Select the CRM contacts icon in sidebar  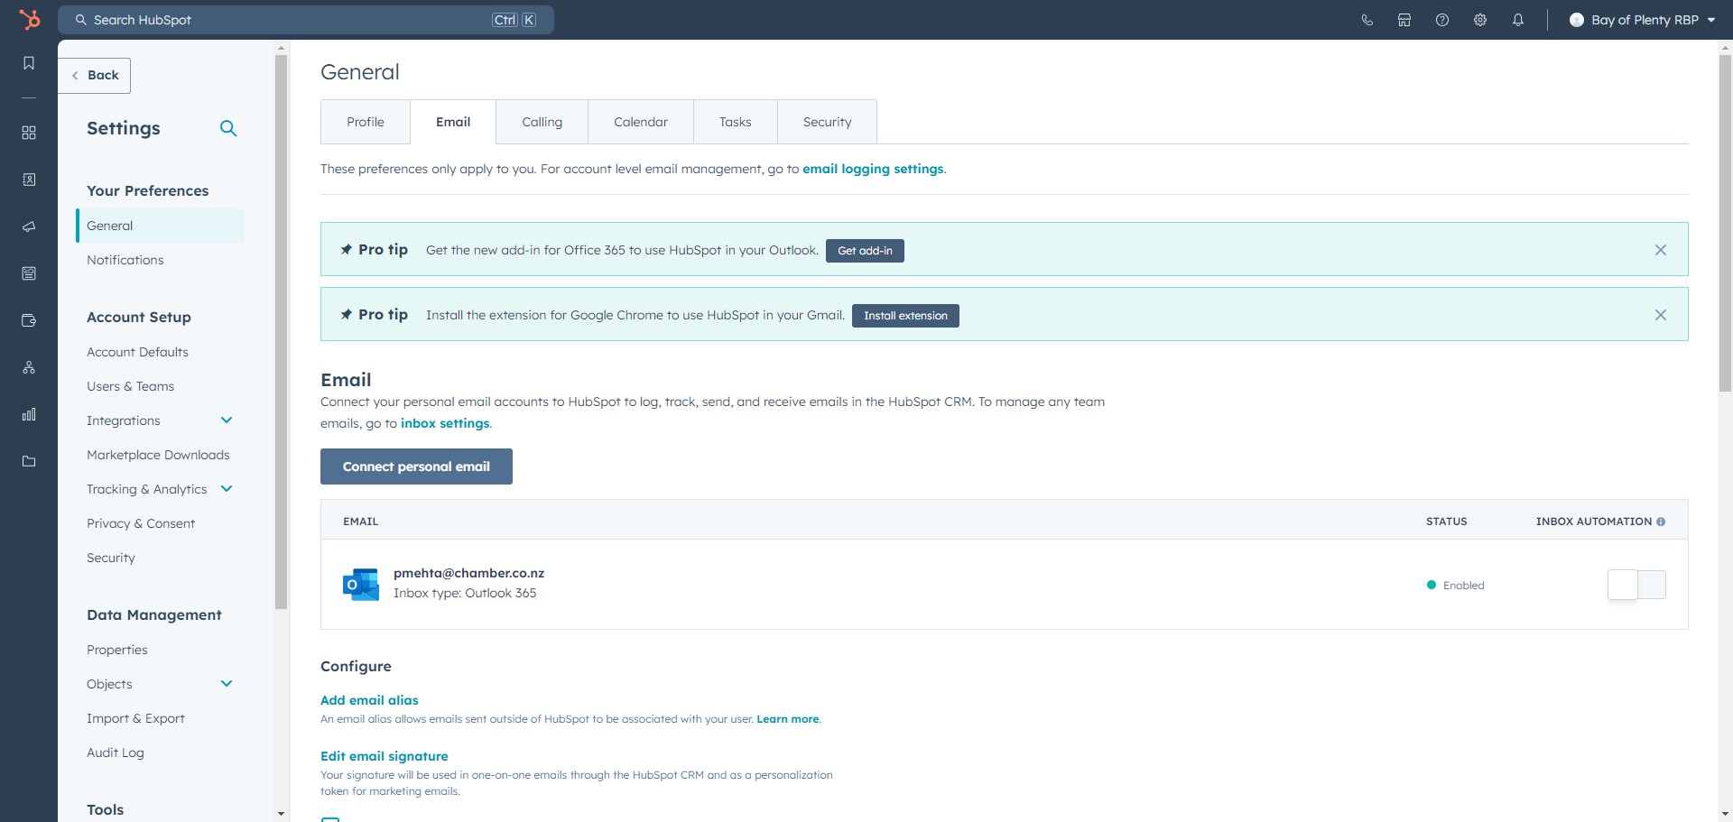click(x=28, y=180)
